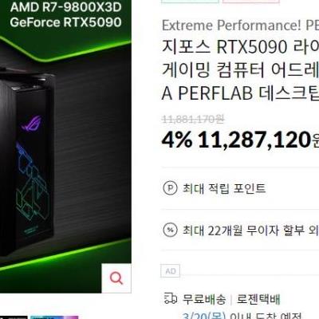Image resolution: width=319 pixels, height=319 pixels.
Task: Open the 최대 적립 포인트 details
Action: pyautogui.click(x=224, y=188)
